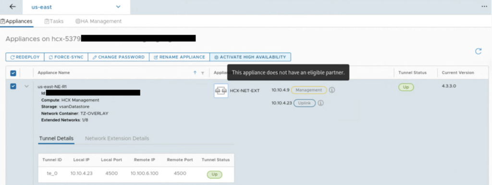Click the Storage vsanDatastore text
This screenshot has height=185, width=492.
[x=65, y=107]
